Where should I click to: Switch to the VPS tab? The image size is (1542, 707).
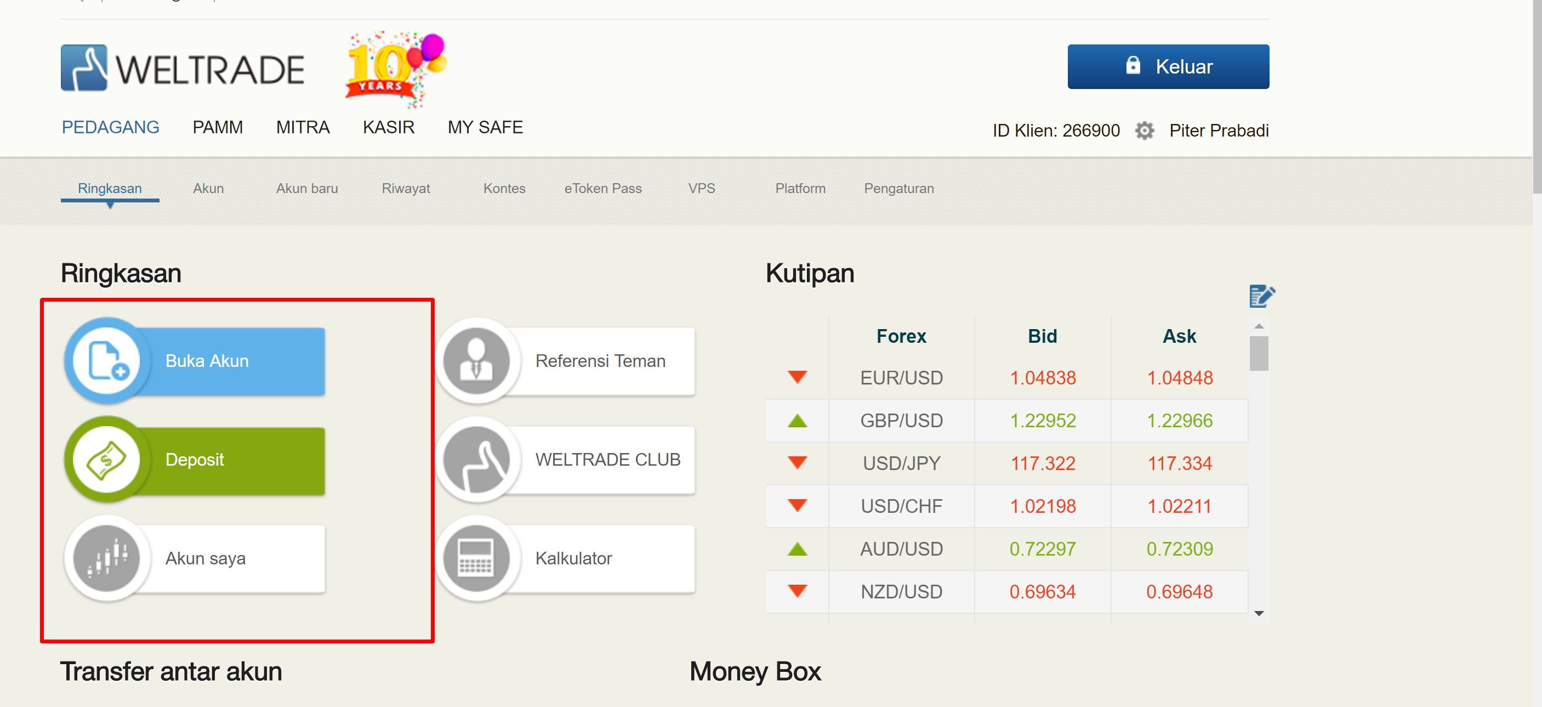702,188
